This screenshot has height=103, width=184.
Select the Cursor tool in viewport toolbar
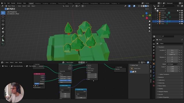(x=3, y=17)
